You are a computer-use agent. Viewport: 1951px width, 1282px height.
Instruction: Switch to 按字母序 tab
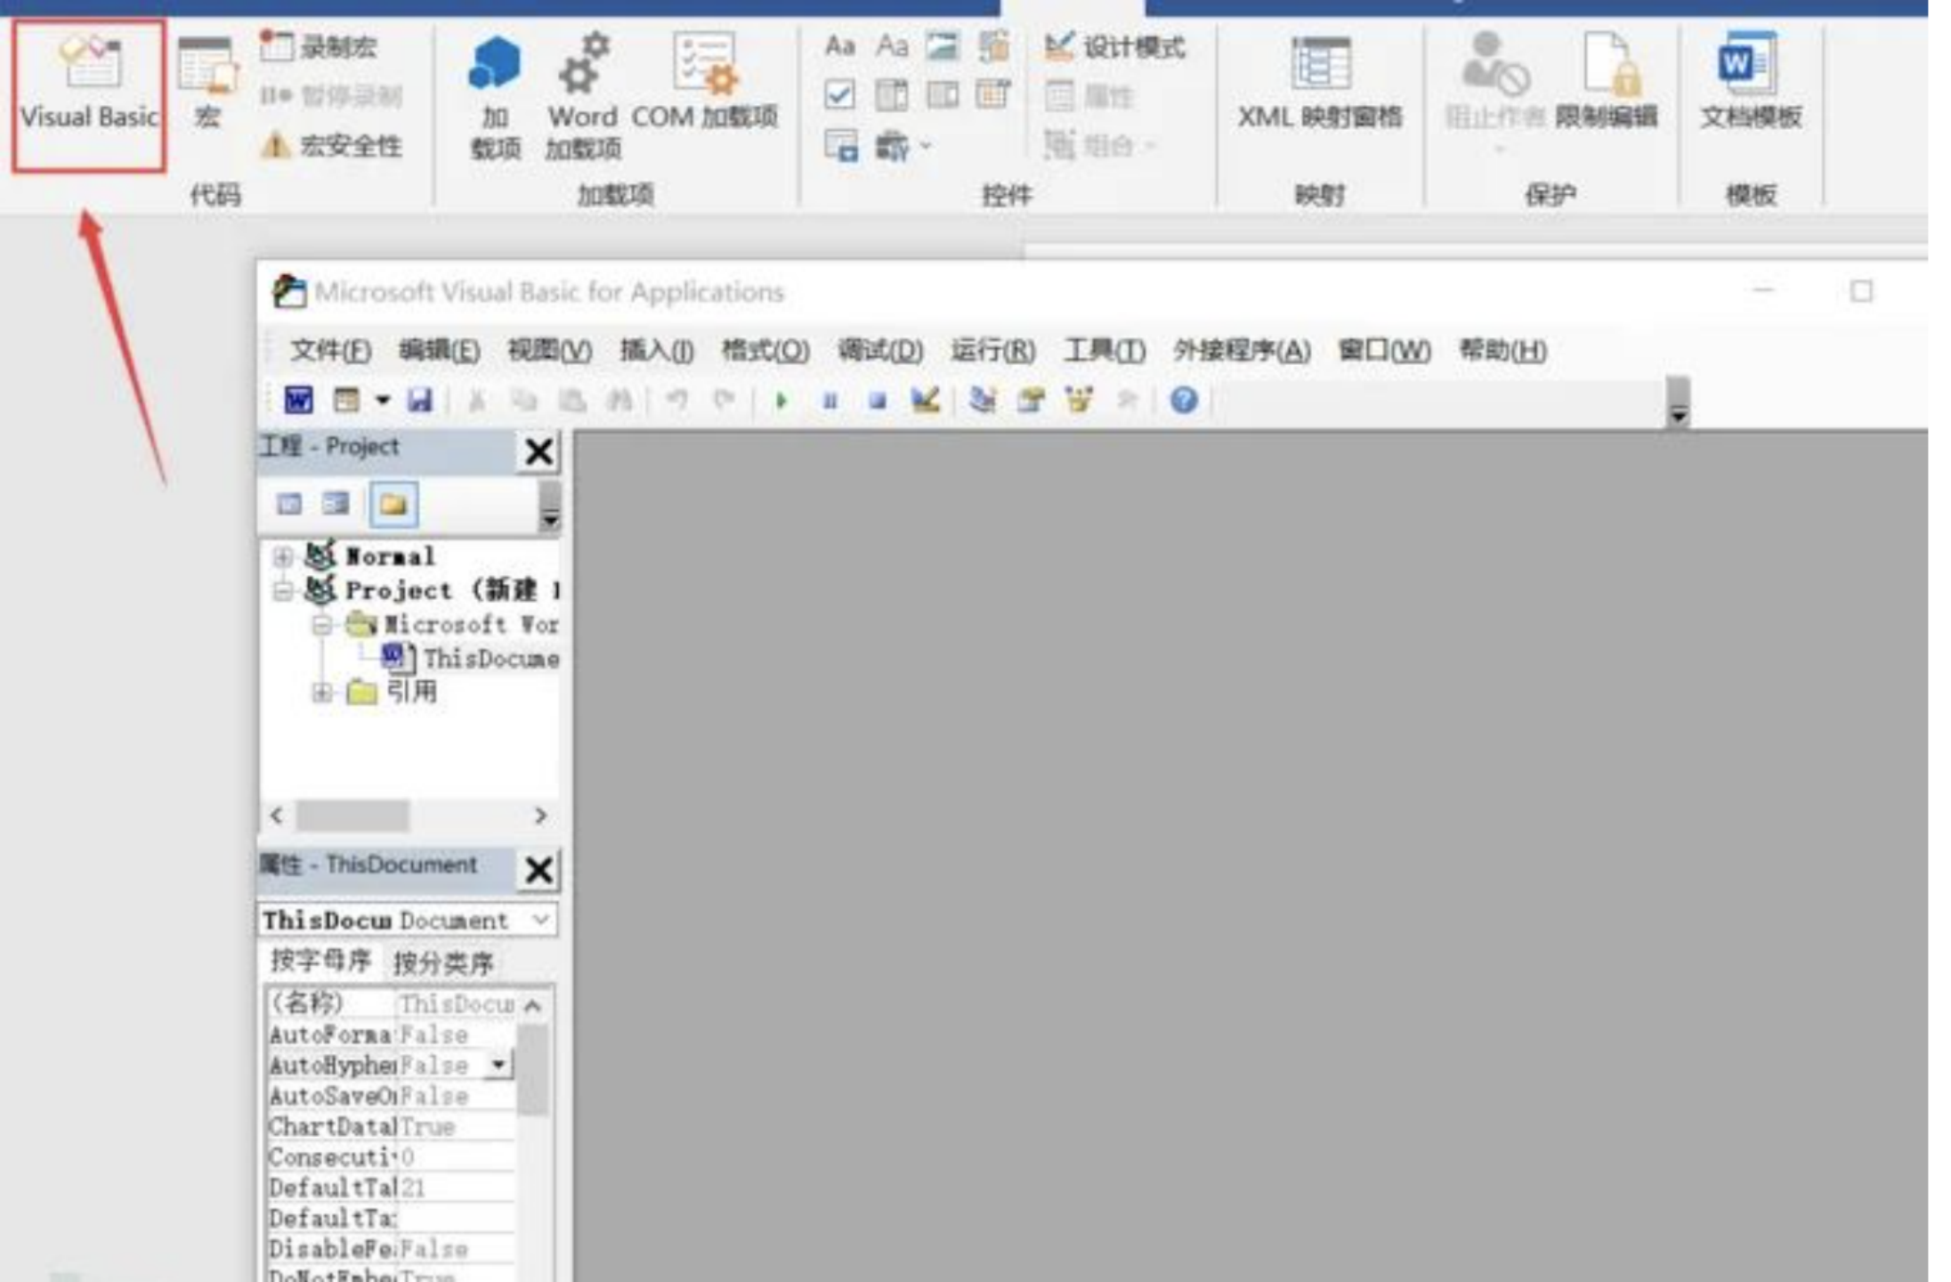(x=320, y=961)
